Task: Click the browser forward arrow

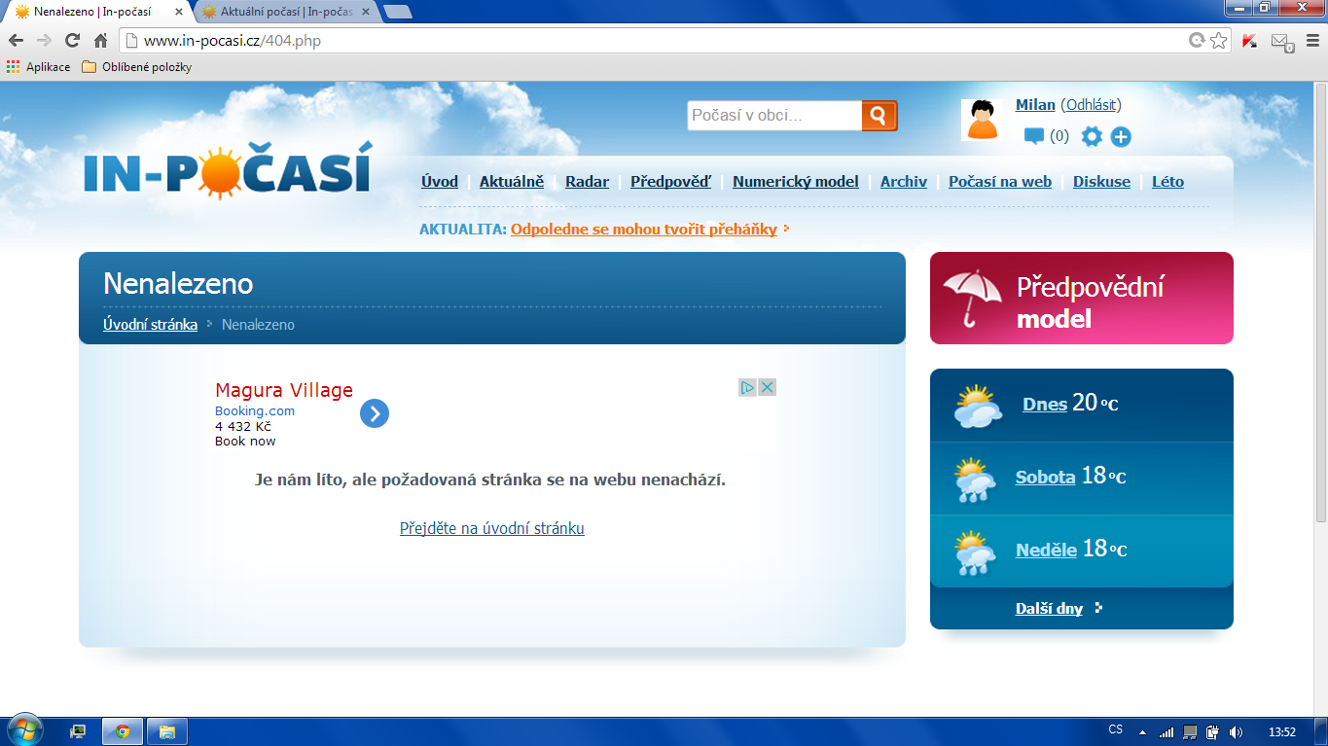Action: coord(44,41)
